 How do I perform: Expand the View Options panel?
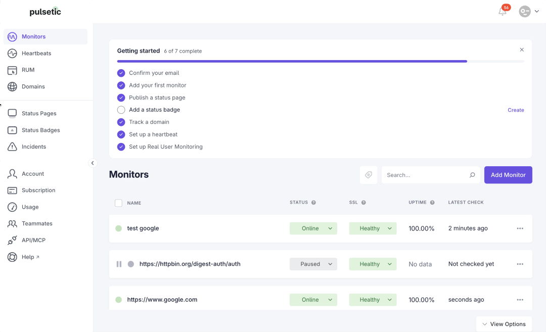coord(504,324)
